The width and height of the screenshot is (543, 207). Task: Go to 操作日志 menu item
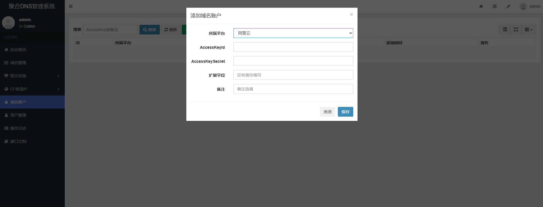[18, 128]
